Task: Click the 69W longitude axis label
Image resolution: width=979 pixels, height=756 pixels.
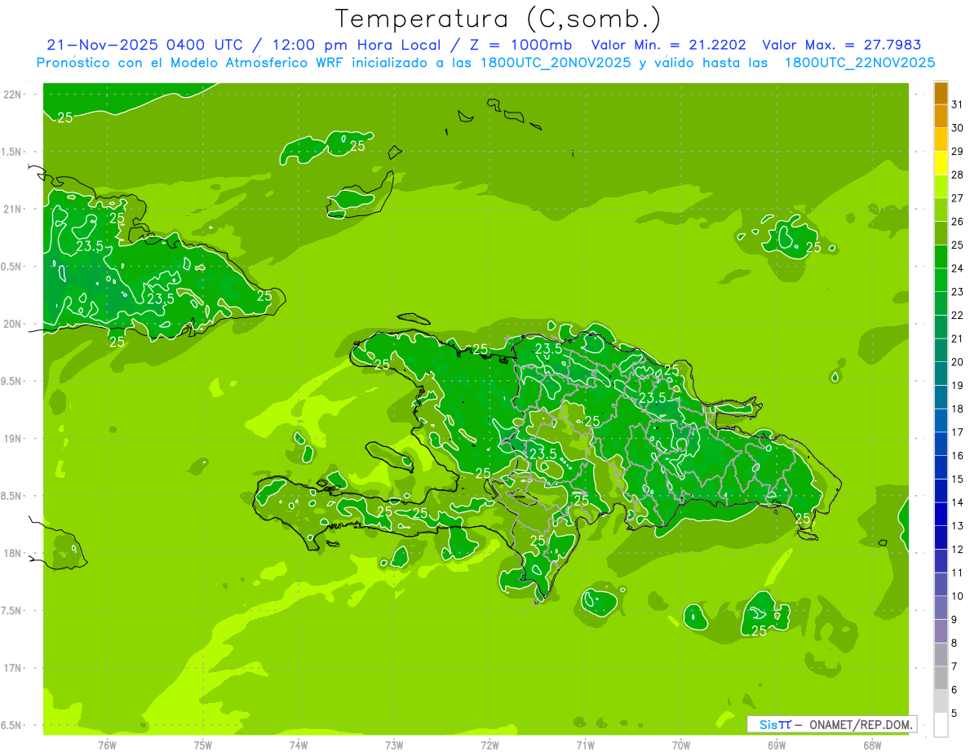Action: tap(776, 745)
